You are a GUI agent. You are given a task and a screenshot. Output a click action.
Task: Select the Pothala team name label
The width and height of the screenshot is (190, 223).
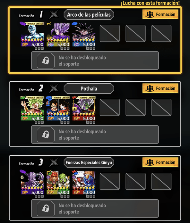[x=89, y=88]
